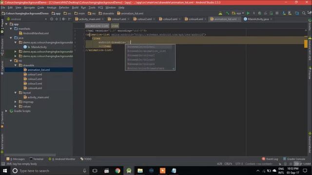Click the Debug app bug icon
Viewport: 312px width, 175px height.
[260, 13]
